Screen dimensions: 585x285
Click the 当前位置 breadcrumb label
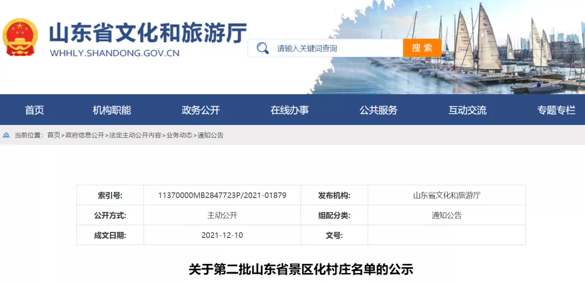tap(29, 136)
